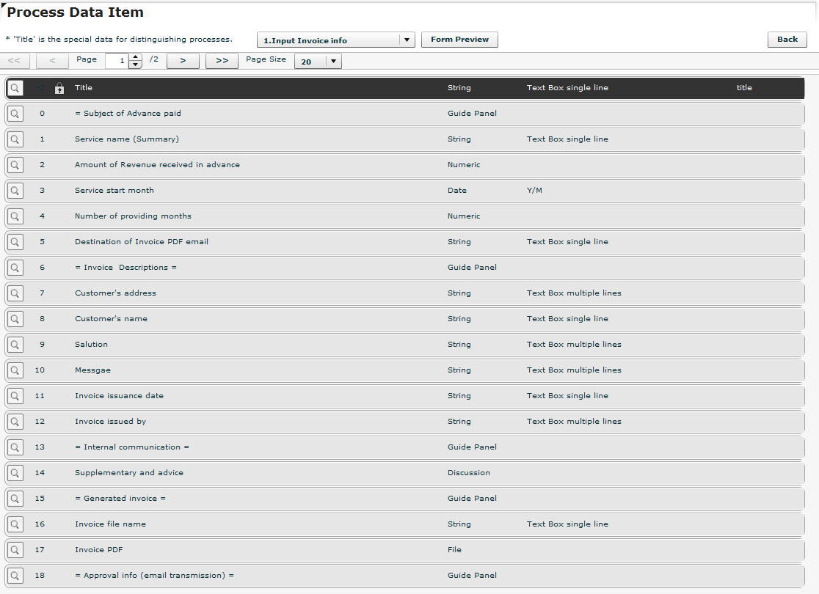Click the magnifier icon next to 'Invoice file name'

click(15, 524)
